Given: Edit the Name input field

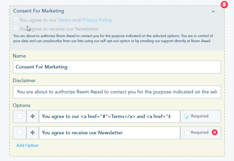Looking at the screenshot, I should [x=117, y=67].
